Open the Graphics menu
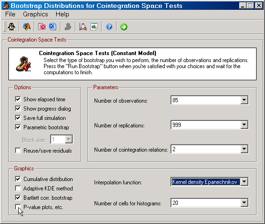 click(x=36, y=14)
